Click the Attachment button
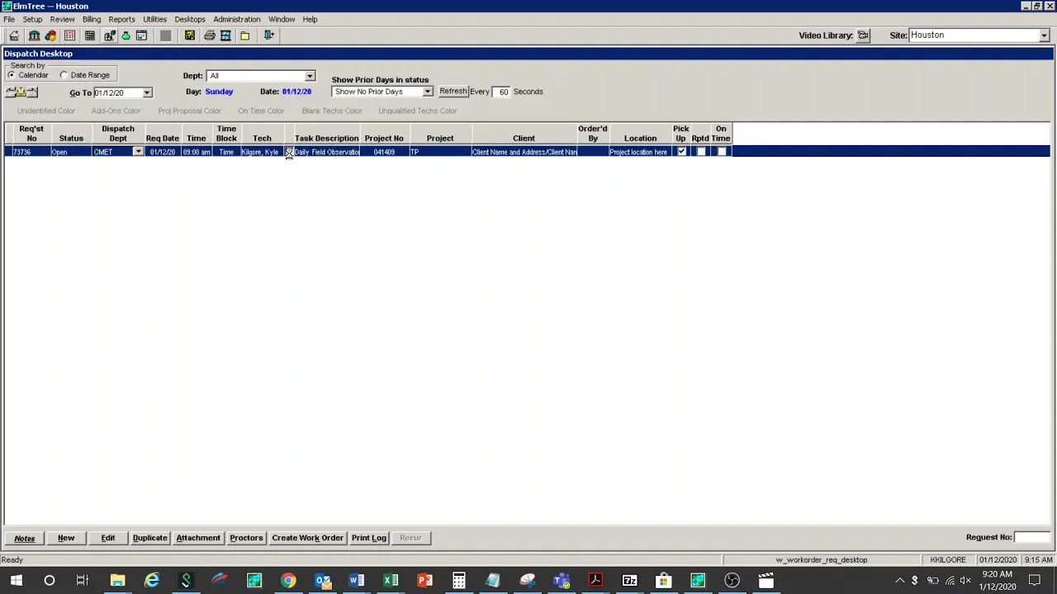The width and height of the screenshot is (1057, 594). [x=198, y=538]
